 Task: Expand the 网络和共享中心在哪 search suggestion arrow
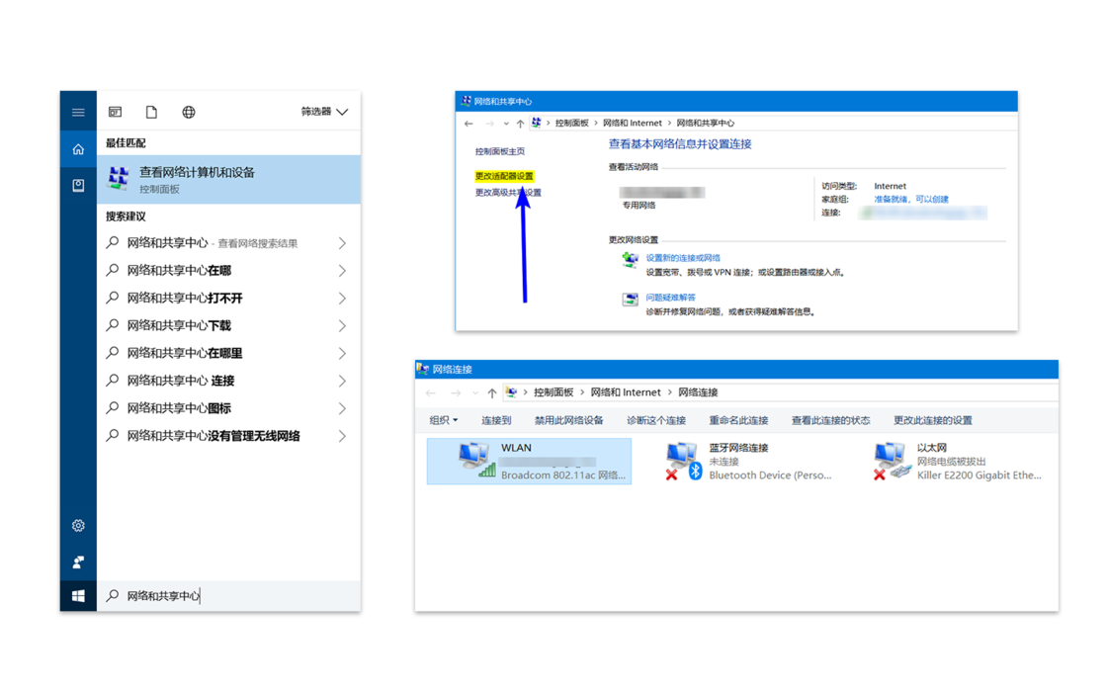coord(343,270)
